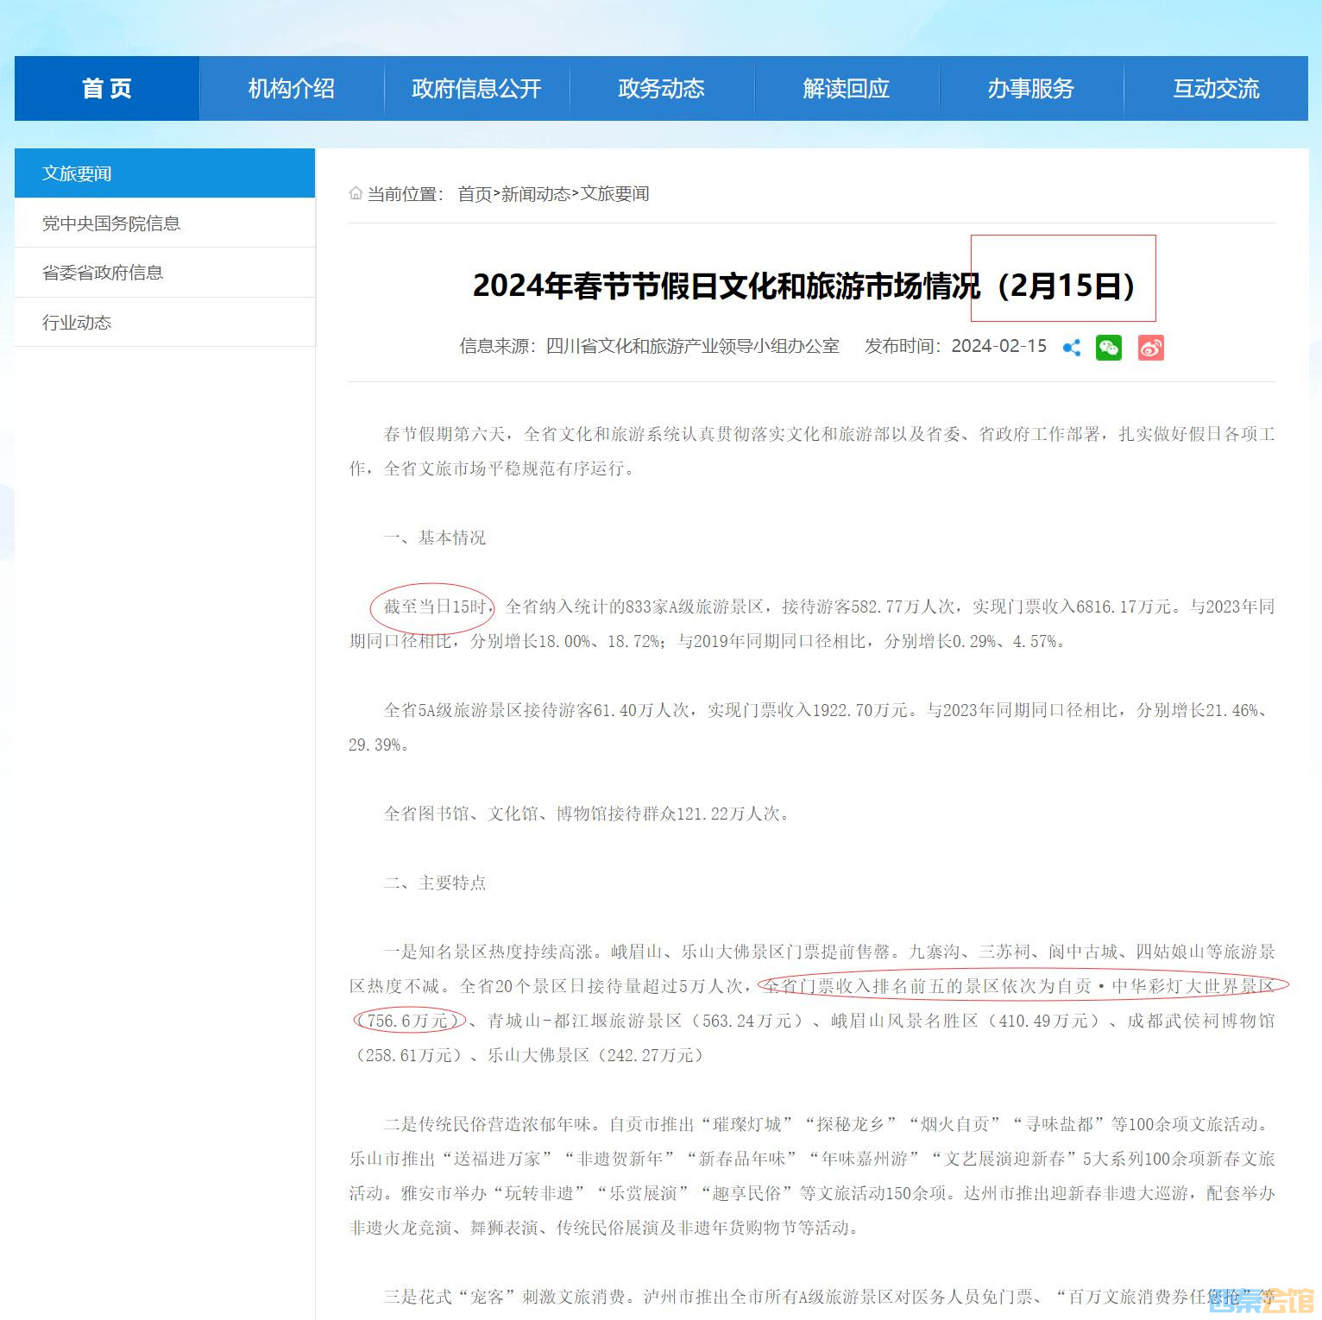Select 文旅要闻 in the left sidebar
The height and width of the screenshot is (1320, 1322).
tap(78, 173)
